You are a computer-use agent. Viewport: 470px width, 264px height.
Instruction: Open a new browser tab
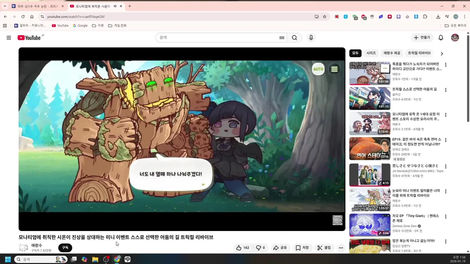pos(130,6)
